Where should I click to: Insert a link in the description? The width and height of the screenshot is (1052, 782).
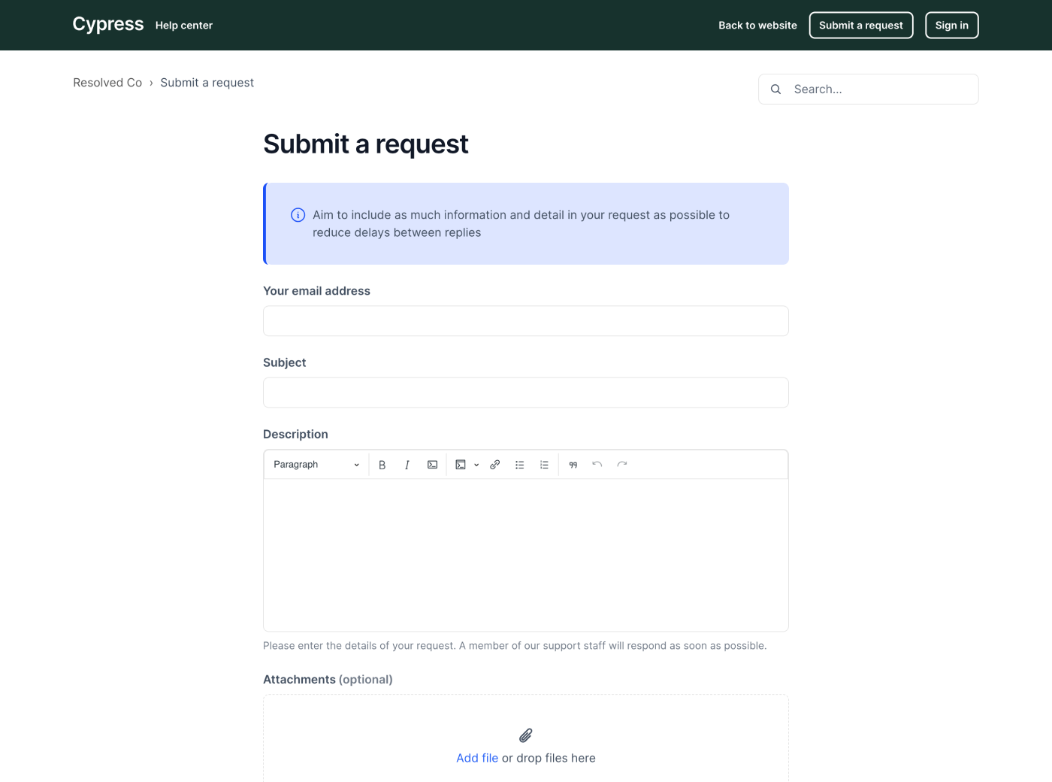(x=494, y=465)
